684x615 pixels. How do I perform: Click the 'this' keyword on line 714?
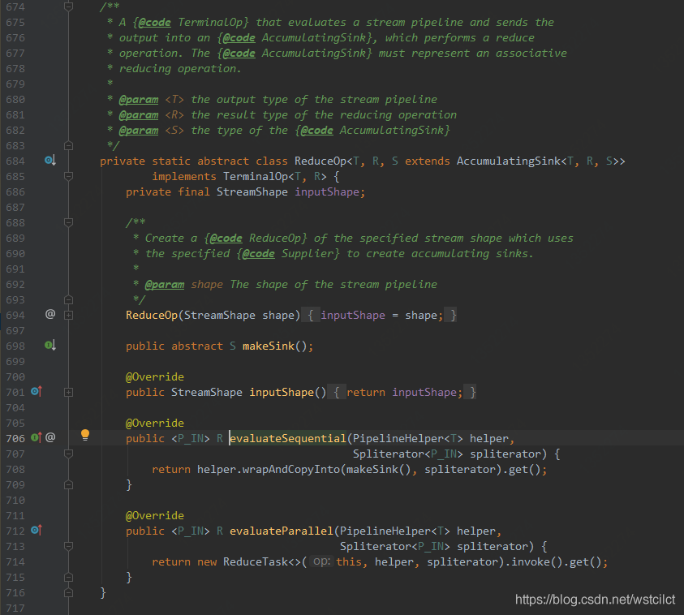coord(349,562)
